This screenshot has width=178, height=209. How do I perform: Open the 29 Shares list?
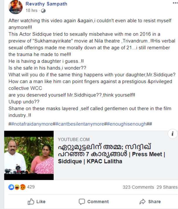tap(167, 187)
